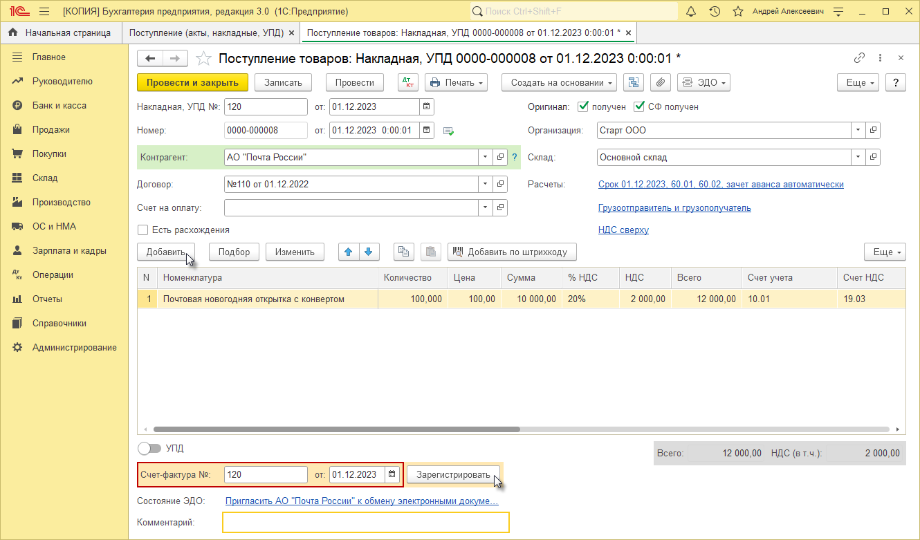This screenshot has width=920, height=540.
Task: Open 'Администрирование' section in sidebar
Action: click(x=75, y=347)
